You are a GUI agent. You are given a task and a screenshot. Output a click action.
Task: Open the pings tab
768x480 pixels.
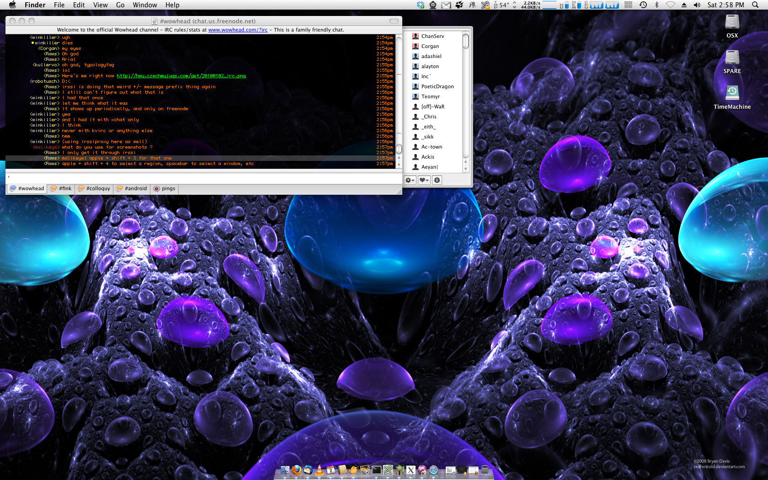(165, 188)
